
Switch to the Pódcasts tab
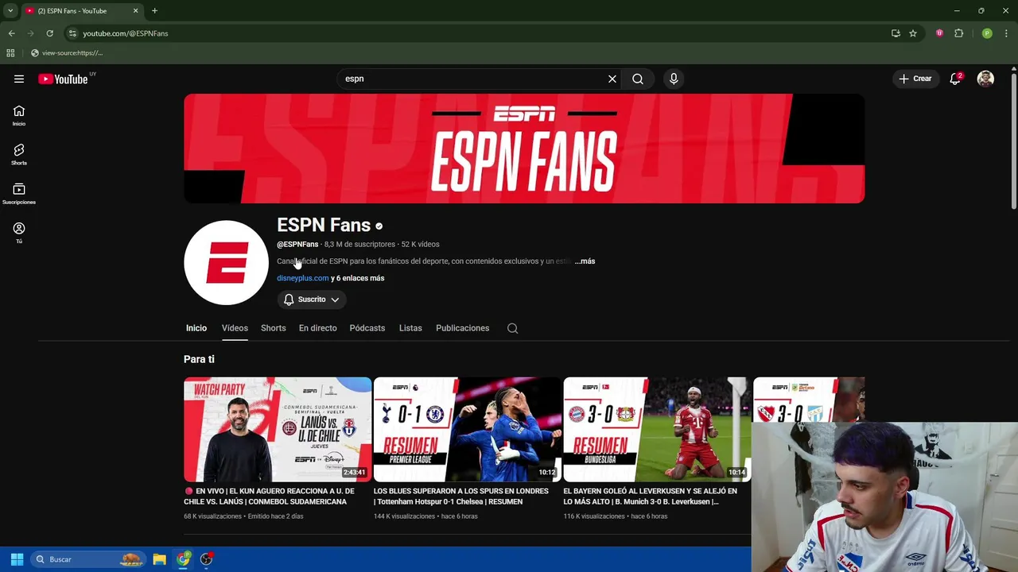point(367,328)
